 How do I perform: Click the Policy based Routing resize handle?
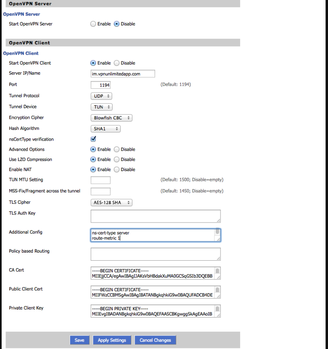218,258
